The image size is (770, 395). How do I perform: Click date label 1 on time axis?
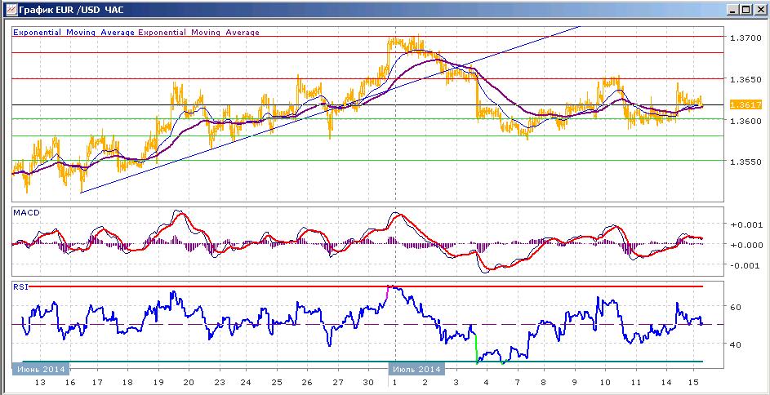click(395, 383)
